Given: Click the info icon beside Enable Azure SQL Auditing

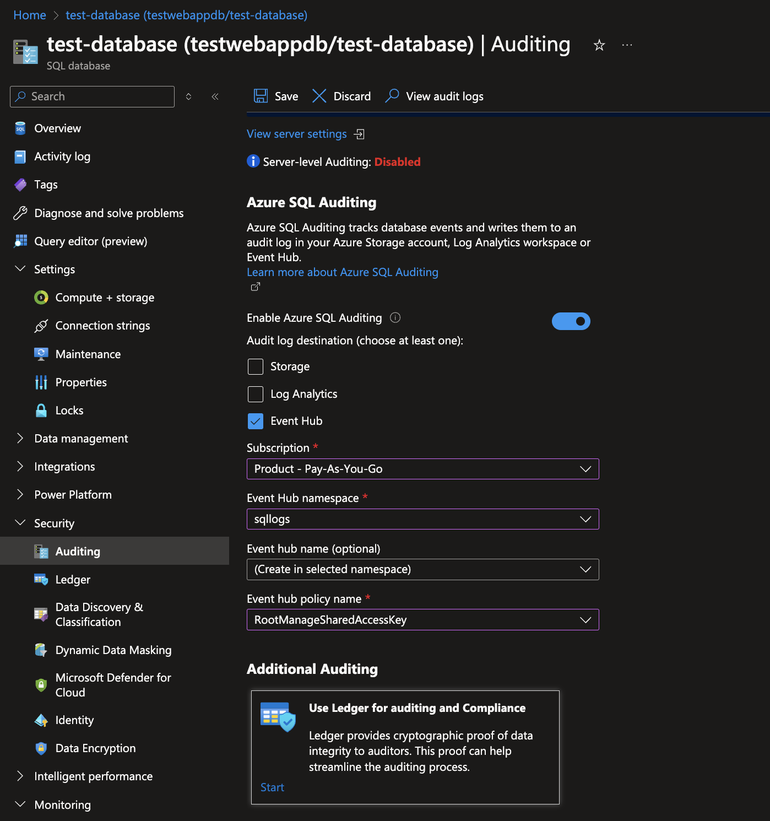Looking at the screenshot, I should (395, 317).
